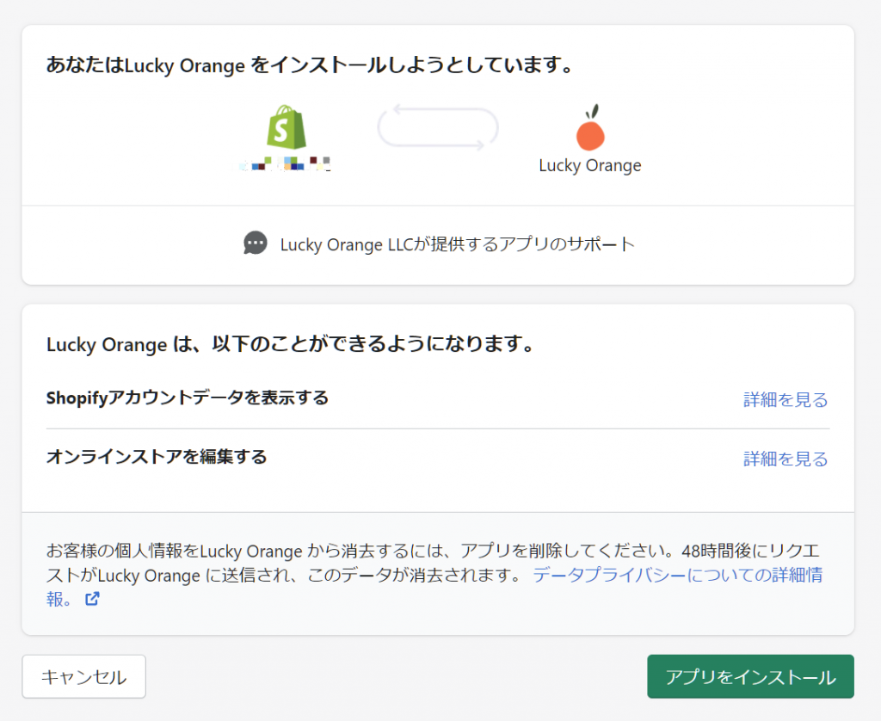Click the two-way sync arrows graphic
The width and height of the screenshot is (881, 721).
pos(438,127)
